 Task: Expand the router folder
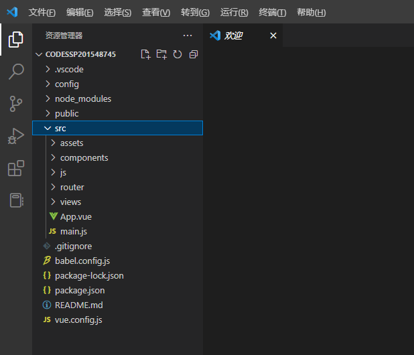[x=117, y=187]
